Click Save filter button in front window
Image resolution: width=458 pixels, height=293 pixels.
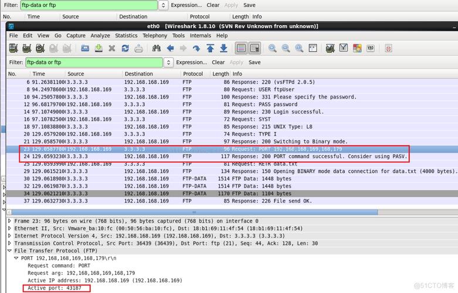pos(255,63)
